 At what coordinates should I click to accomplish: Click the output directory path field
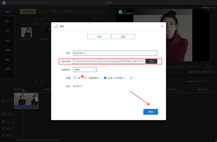coord(109,61)
